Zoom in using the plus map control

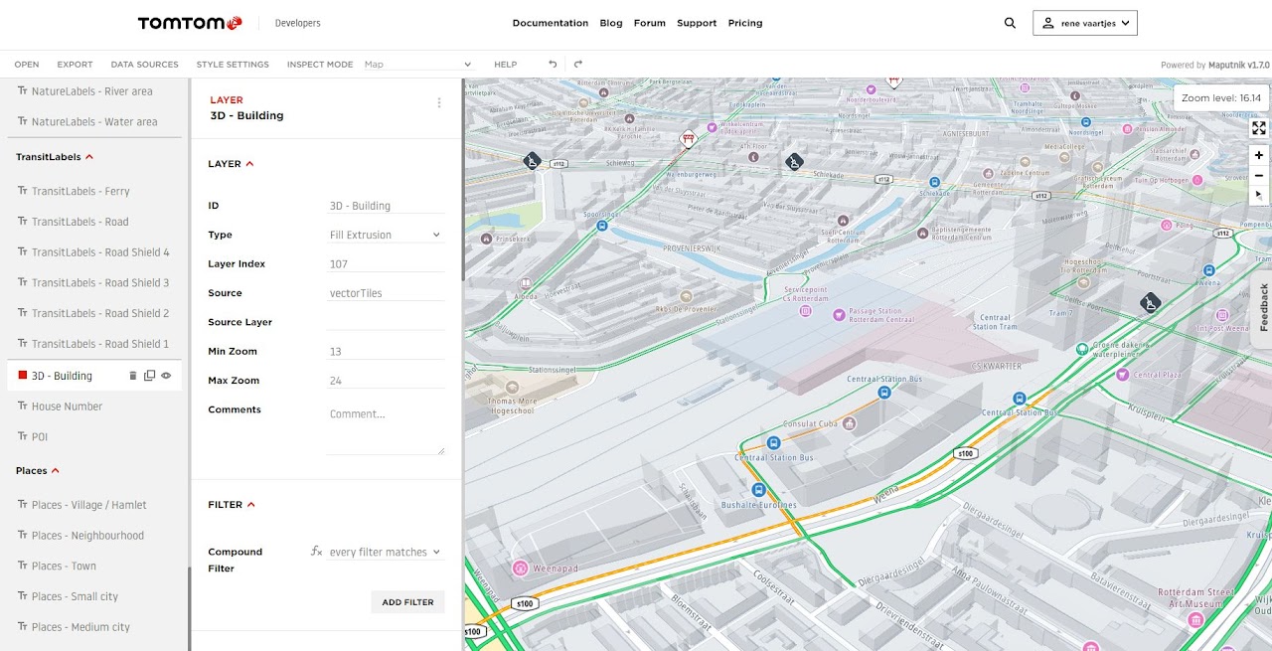[1259, 154]
